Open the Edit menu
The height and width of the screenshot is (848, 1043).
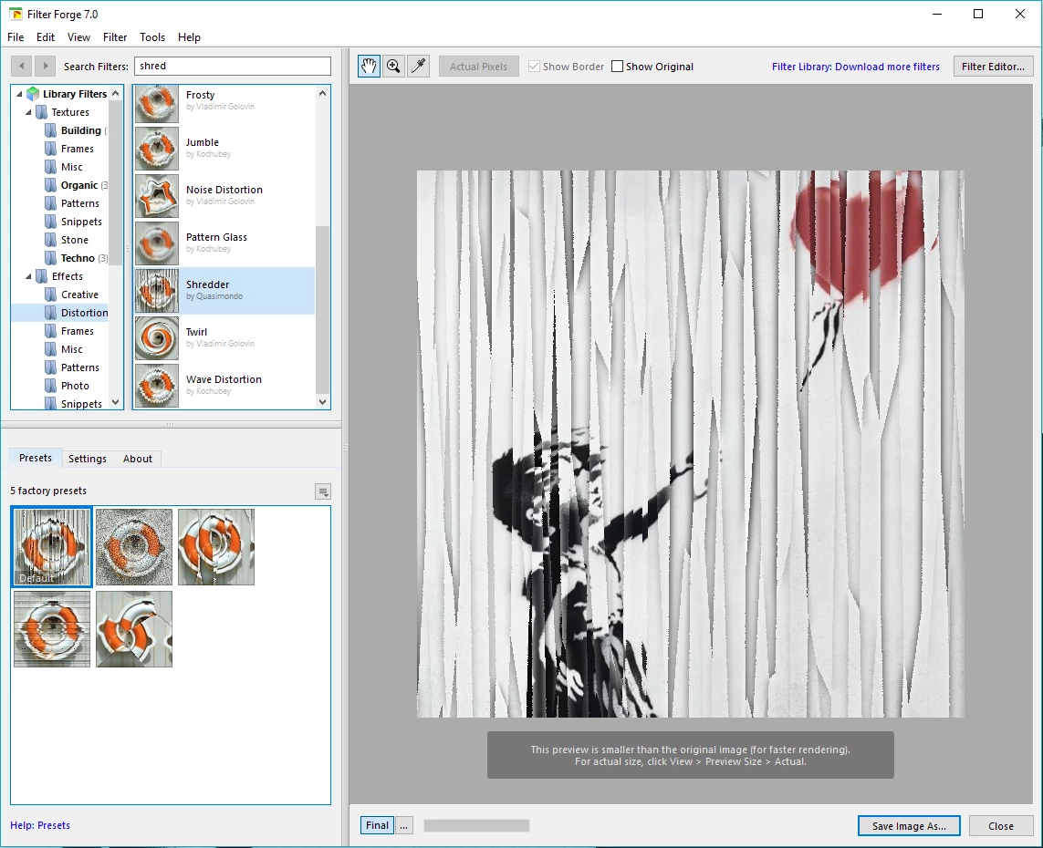(46, 37)
